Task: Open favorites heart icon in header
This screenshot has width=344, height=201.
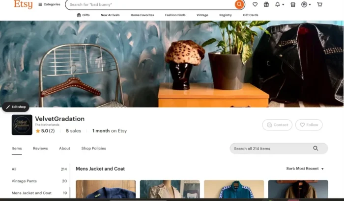Action: click(x=255, y=4)
